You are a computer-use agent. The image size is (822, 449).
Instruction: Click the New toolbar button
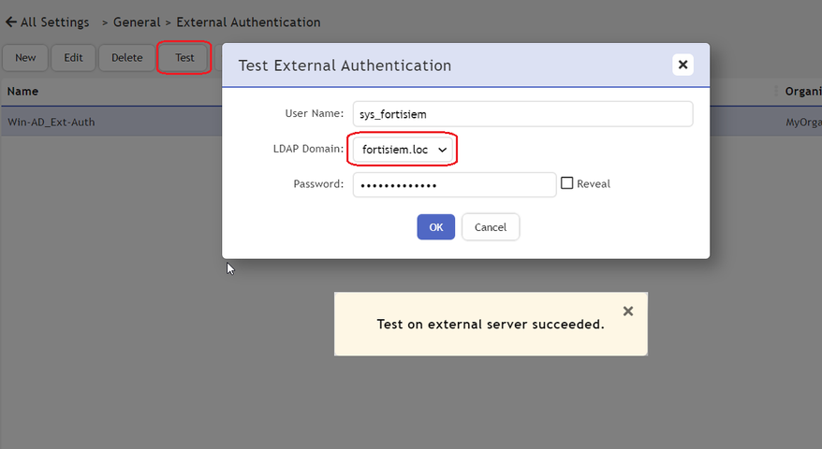[25, 58]
